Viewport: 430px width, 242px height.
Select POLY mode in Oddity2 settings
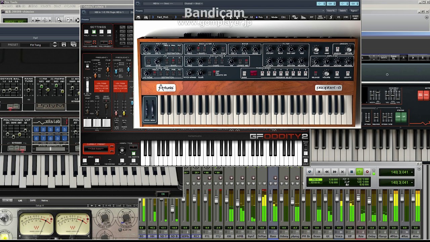(x=86, y=32)
